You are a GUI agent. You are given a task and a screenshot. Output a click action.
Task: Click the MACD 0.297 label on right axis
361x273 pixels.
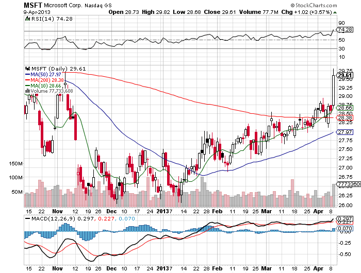click(x=344, y=218)
